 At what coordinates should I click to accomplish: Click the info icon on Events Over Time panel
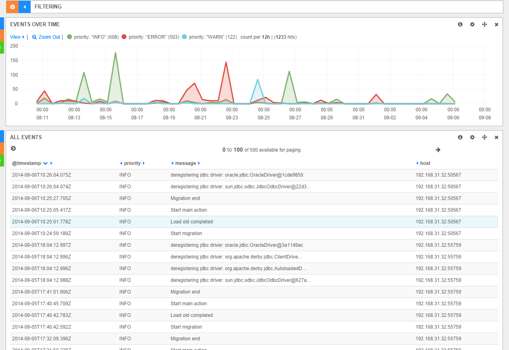click(460, 24)
